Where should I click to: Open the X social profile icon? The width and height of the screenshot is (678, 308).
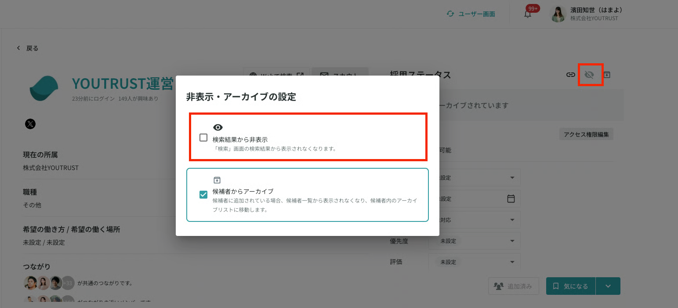coord(30,124)
